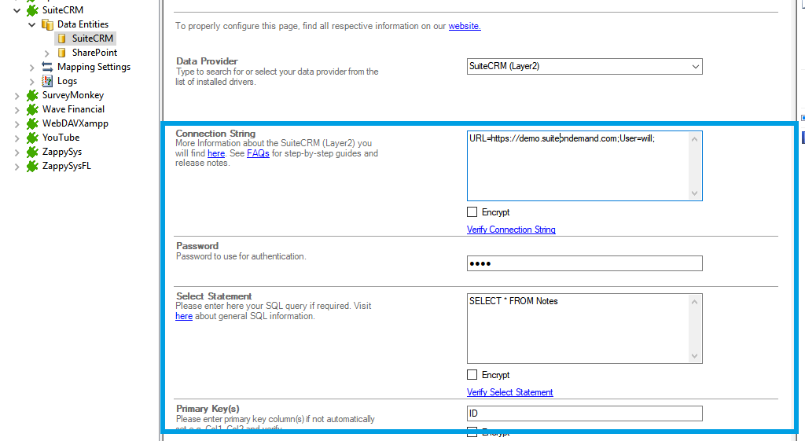Click the SurveyMonkey connection icon

32,95
